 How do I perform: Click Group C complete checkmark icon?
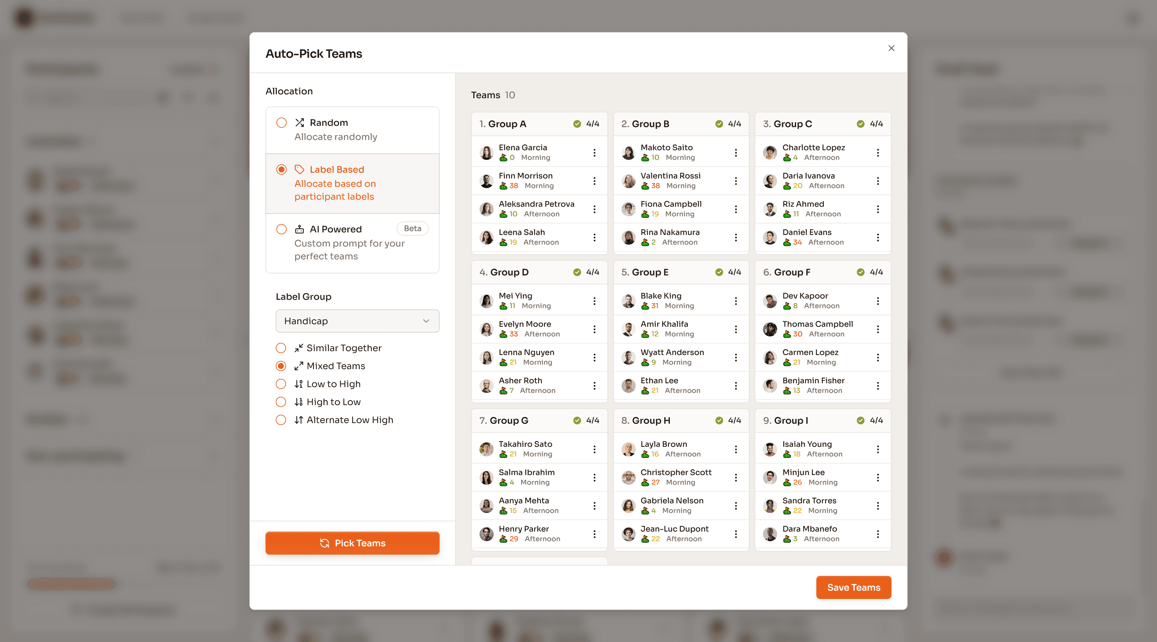pyautogui.click(x=860, y=124)
